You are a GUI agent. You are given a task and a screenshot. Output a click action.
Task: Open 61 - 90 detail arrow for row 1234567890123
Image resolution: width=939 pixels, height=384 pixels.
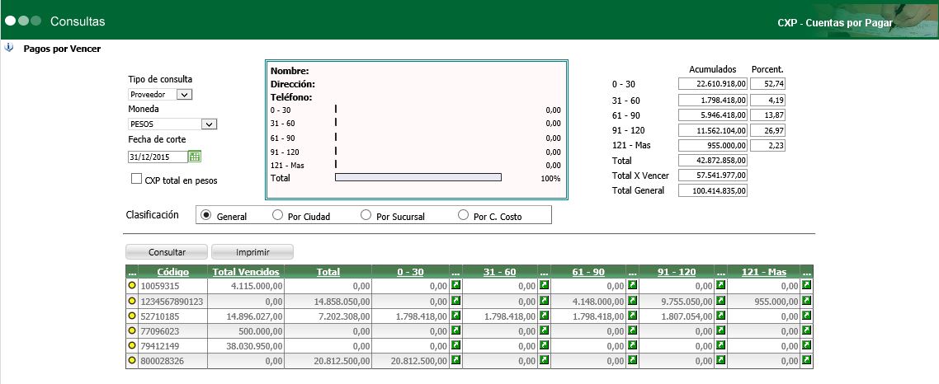632,300
